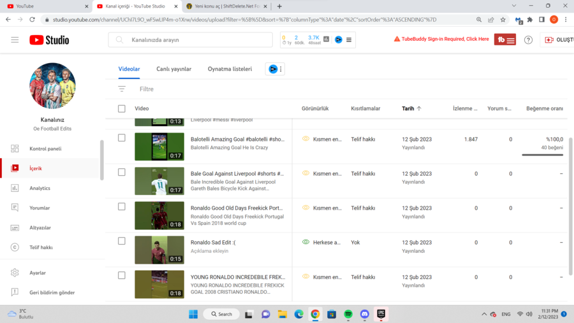The image size is (574, 323).
Task: Switch to the YouTube browser tab
Action: (47, 6)
